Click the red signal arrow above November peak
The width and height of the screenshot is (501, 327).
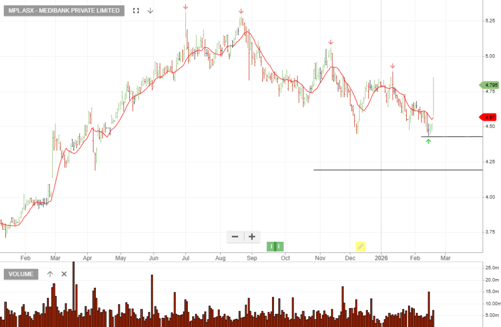(331, 42)
